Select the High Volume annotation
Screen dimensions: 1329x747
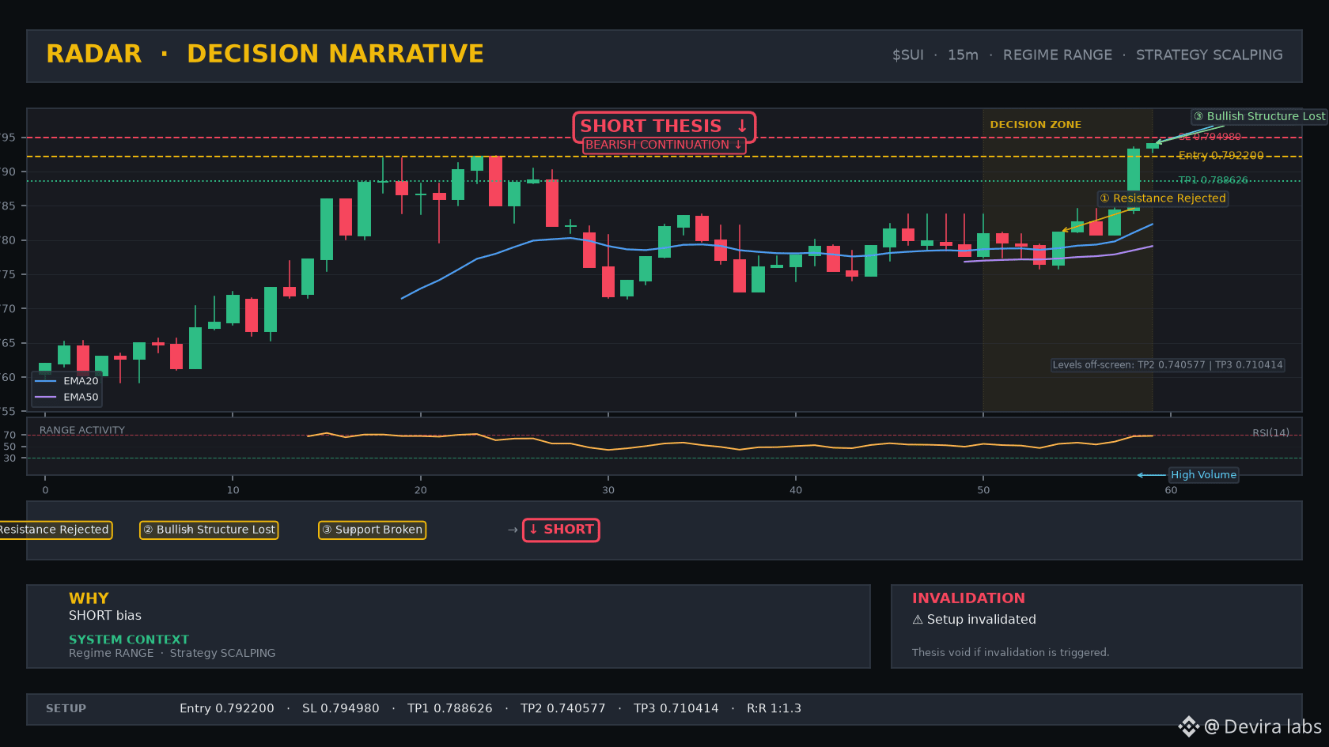click(1203, 475)
